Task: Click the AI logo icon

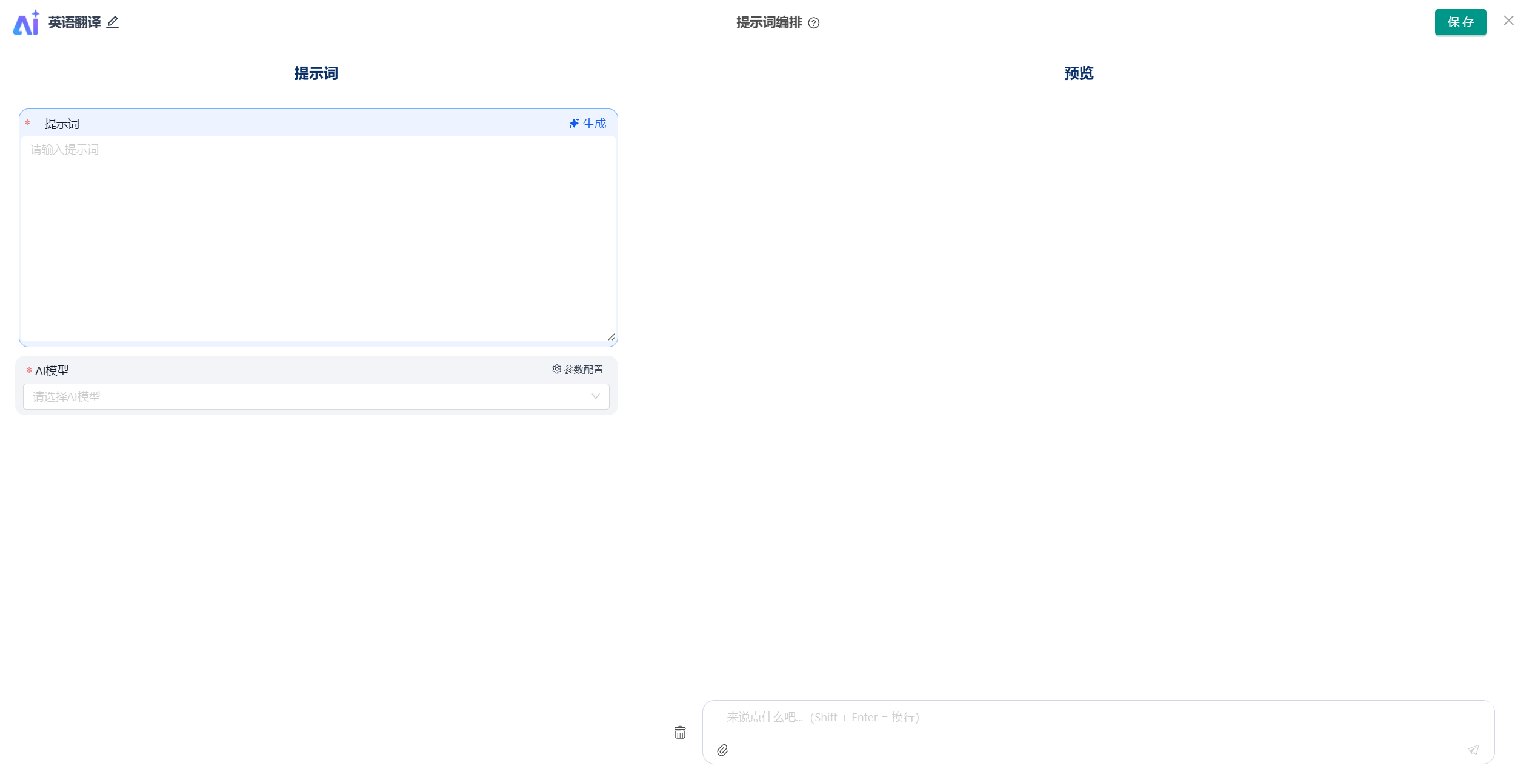Action: click(26, 23)
